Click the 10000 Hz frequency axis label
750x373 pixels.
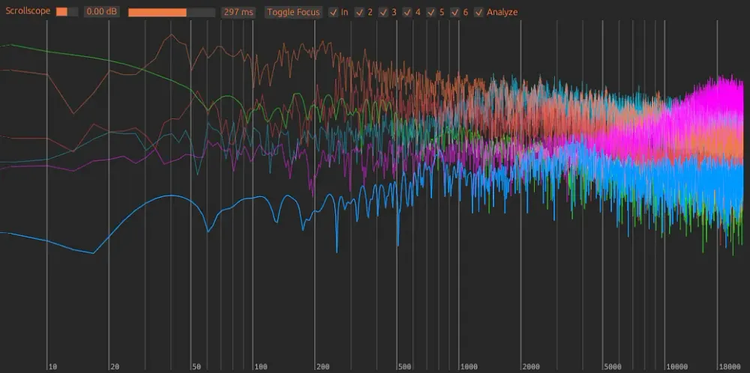pos(677,366)
